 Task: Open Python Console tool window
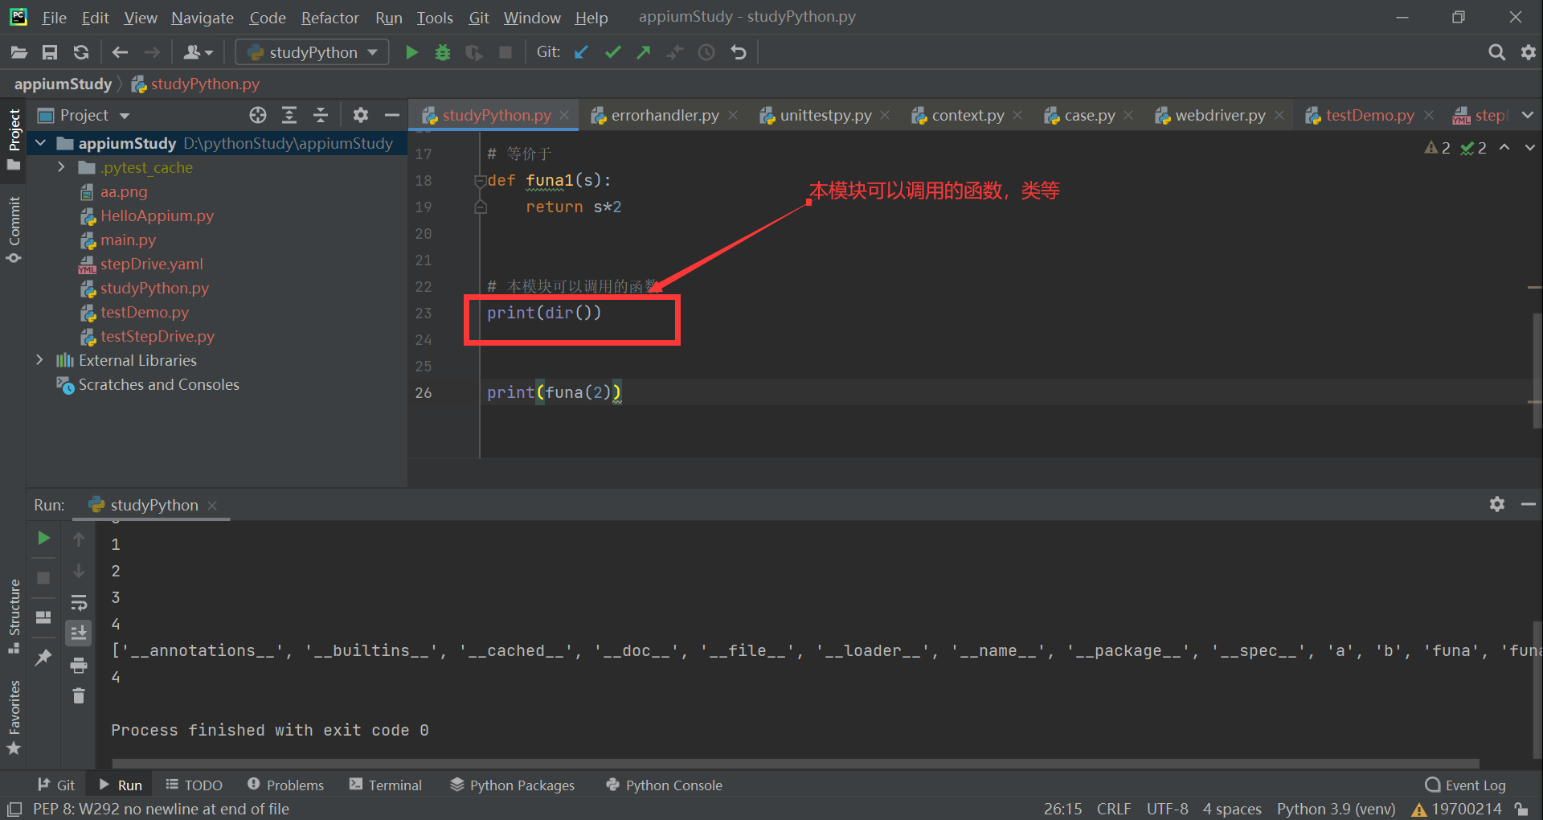(664, 785)
